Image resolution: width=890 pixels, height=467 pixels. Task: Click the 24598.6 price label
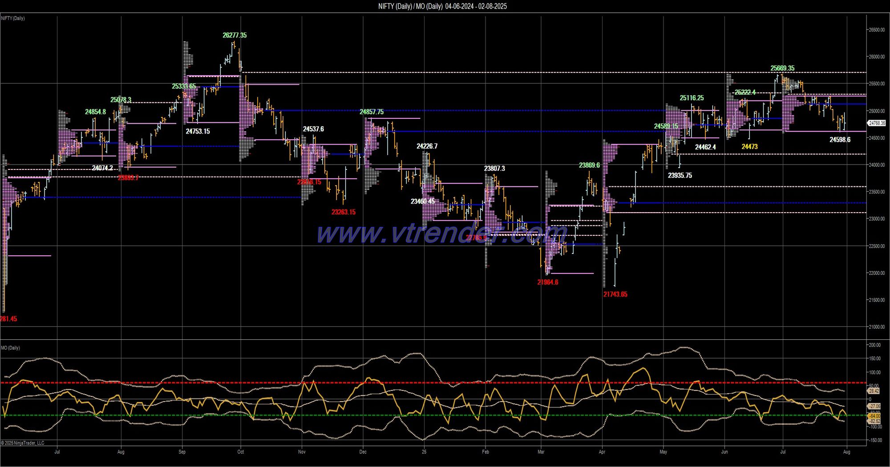[x=840, y=139]
